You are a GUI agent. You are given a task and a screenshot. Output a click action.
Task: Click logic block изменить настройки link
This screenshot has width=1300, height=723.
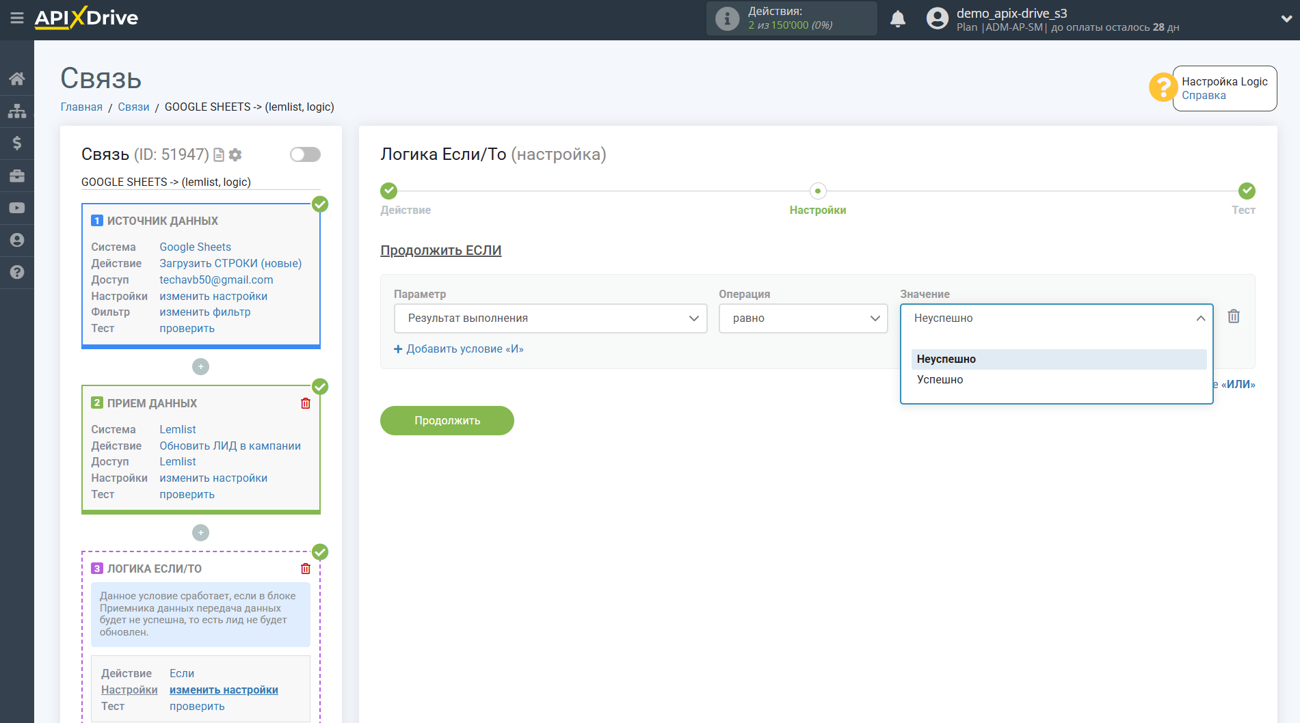pos(224,690)
